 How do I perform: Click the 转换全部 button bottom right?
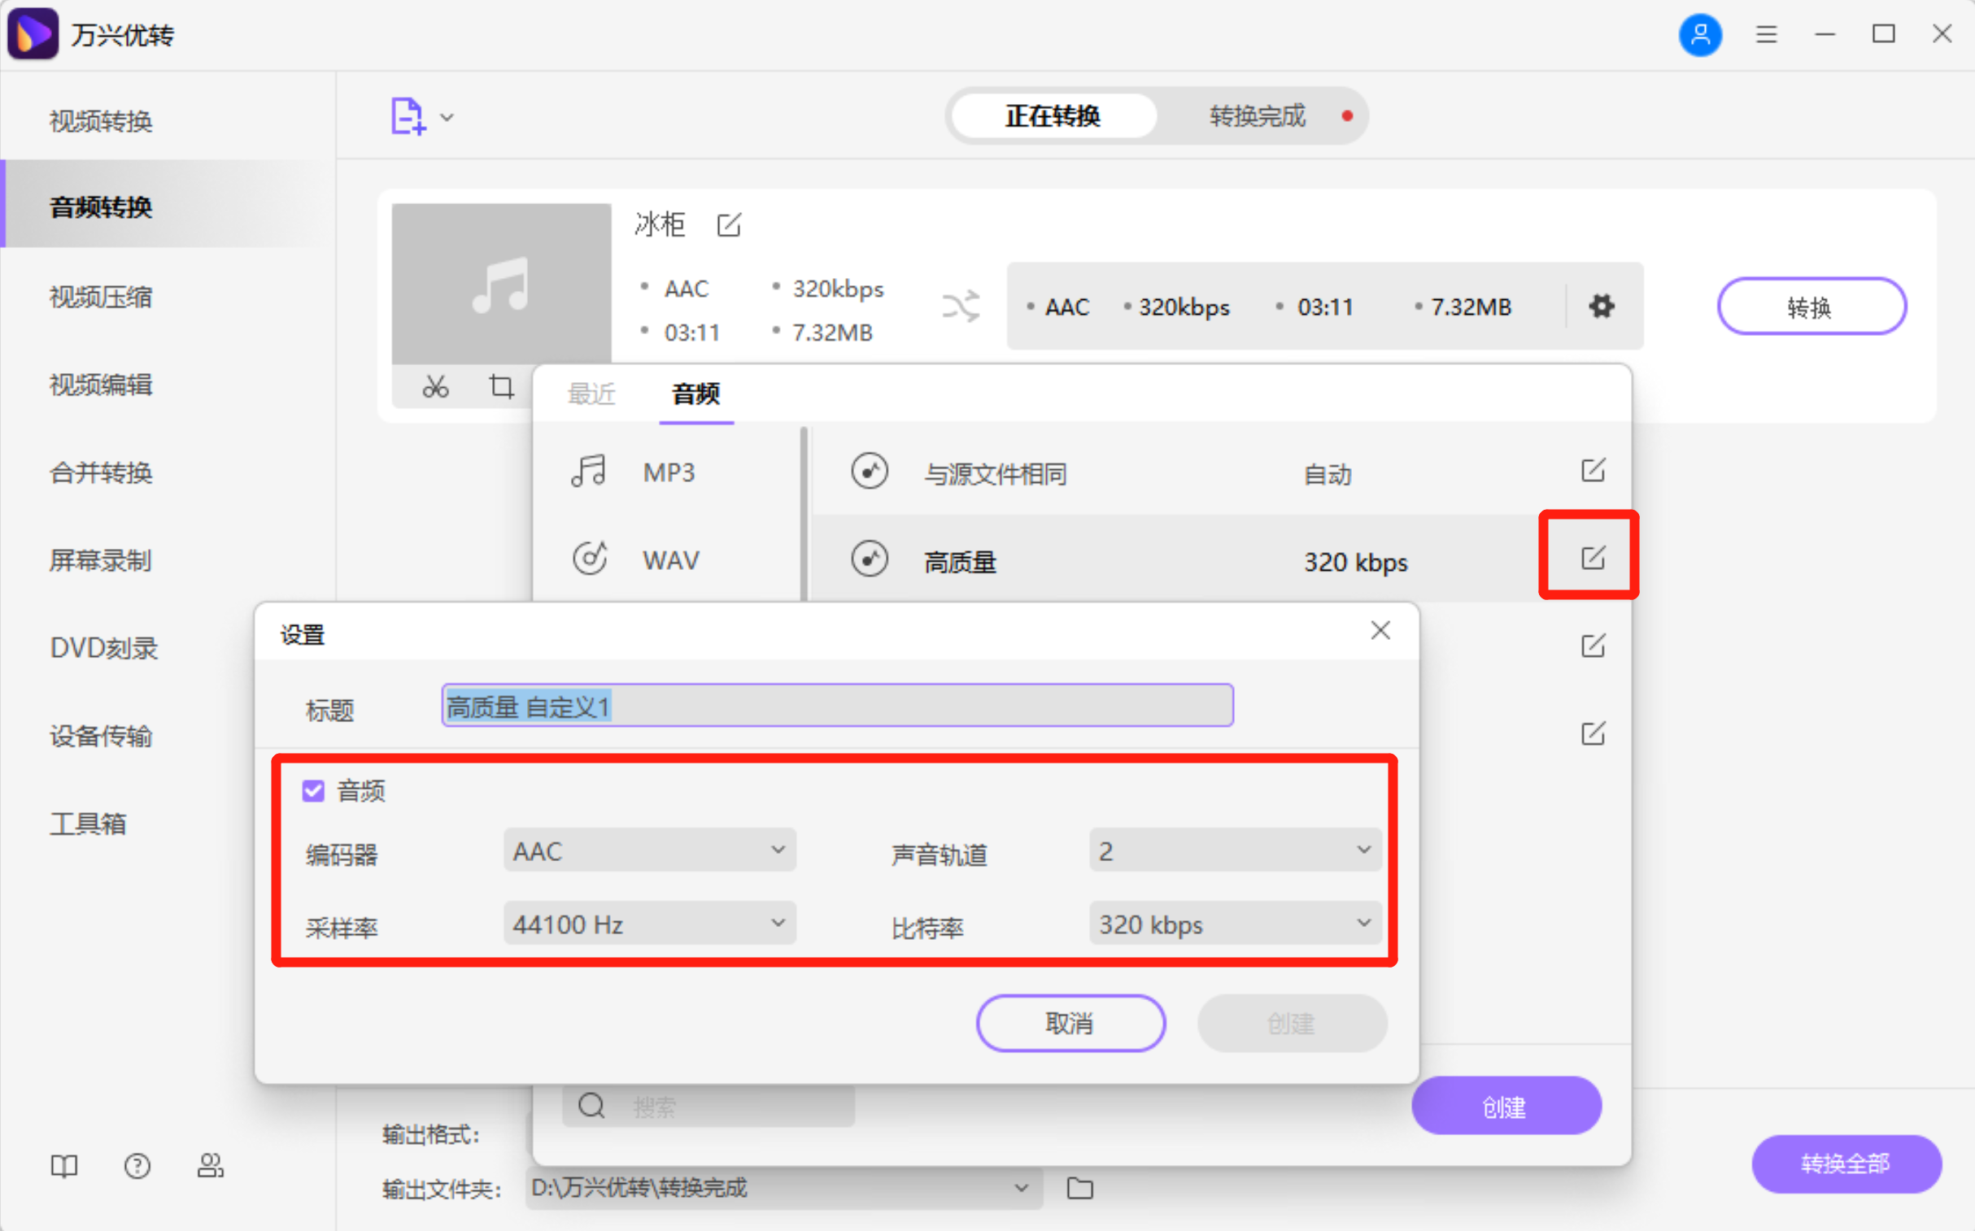[1846, 1164]
